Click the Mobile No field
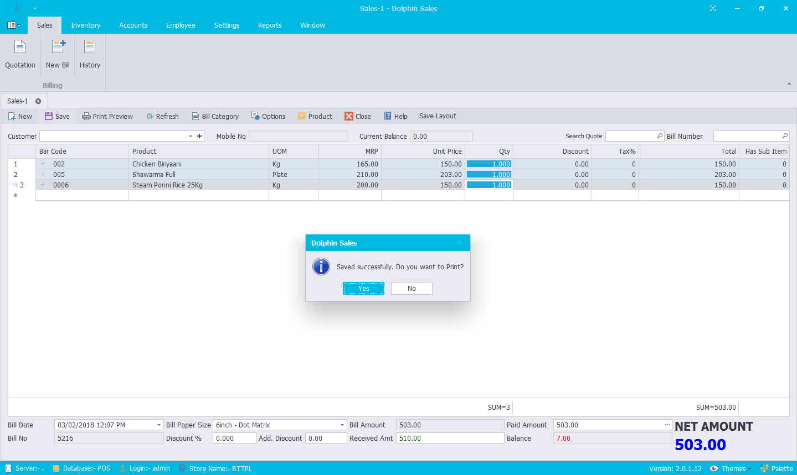Image resolution: width=797 pixels, height=475 pixels. click(x=298, y=136)
